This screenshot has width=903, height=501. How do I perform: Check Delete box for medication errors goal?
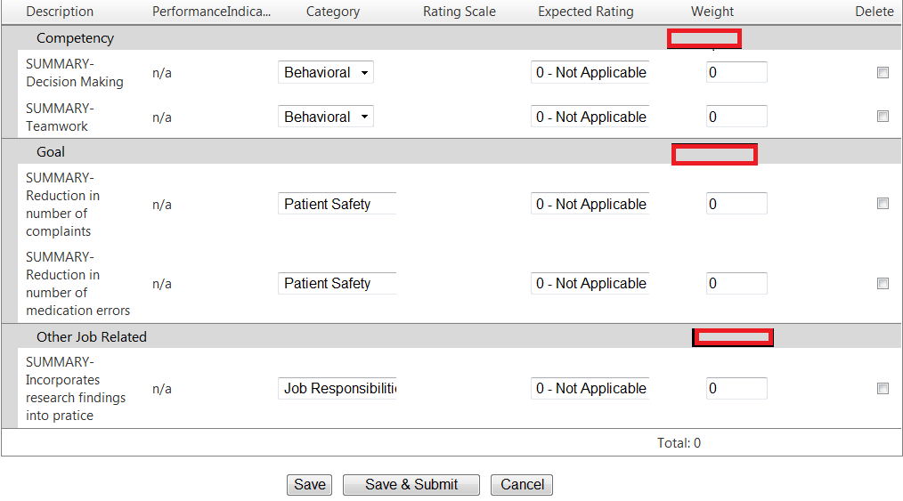[x=883, y=284]
